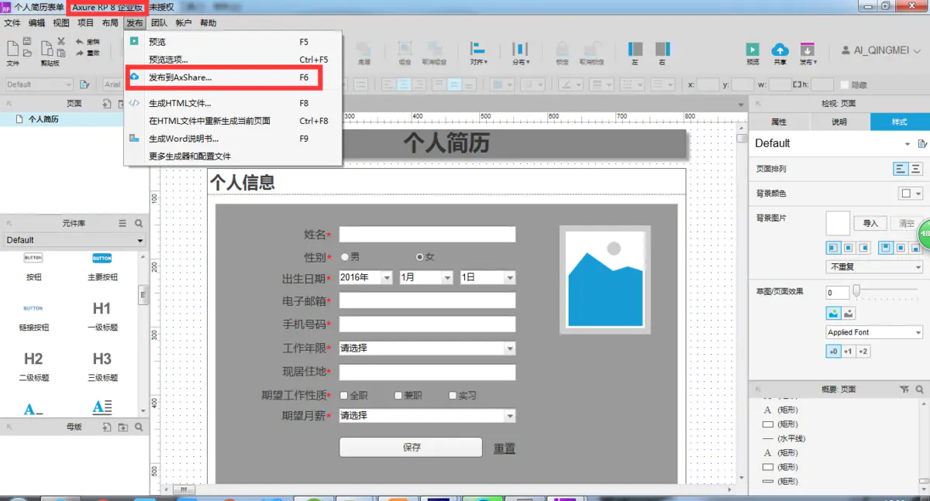The width and height of the screenshot is (930, 501).
Task: Select the 女 radio button
Action: pos(420,256)
